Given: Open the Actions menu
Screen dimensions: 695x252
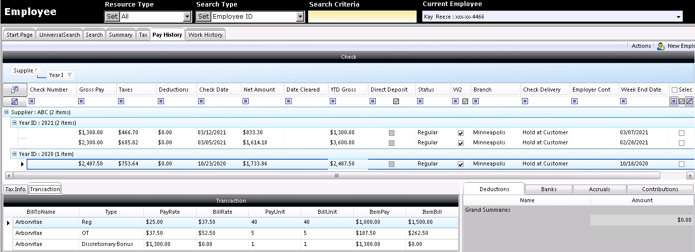Looking at the screenshot, I should click(641, 46).
